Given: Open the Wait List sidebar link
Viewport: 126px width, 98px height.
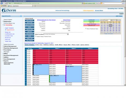Looking at the screenshot, I should [8, 39].
